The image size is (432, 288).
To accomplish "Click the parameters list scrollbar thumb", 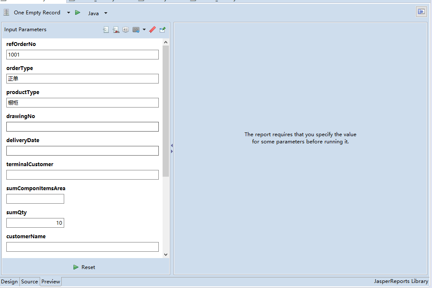I will (166, 111).
